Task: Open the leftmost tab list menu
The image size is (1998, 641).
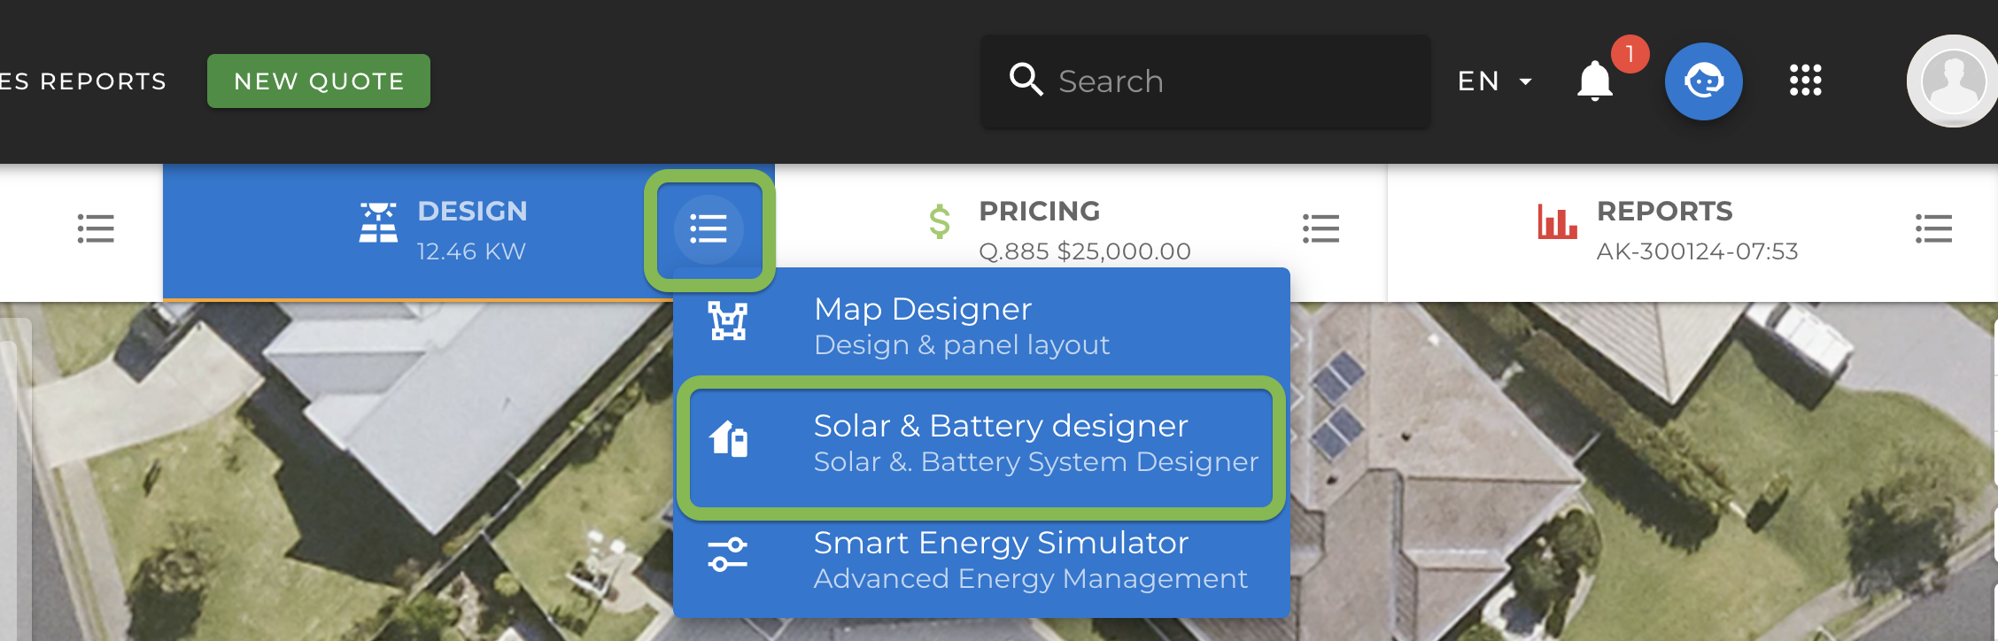Action: [x=96, y=229]
